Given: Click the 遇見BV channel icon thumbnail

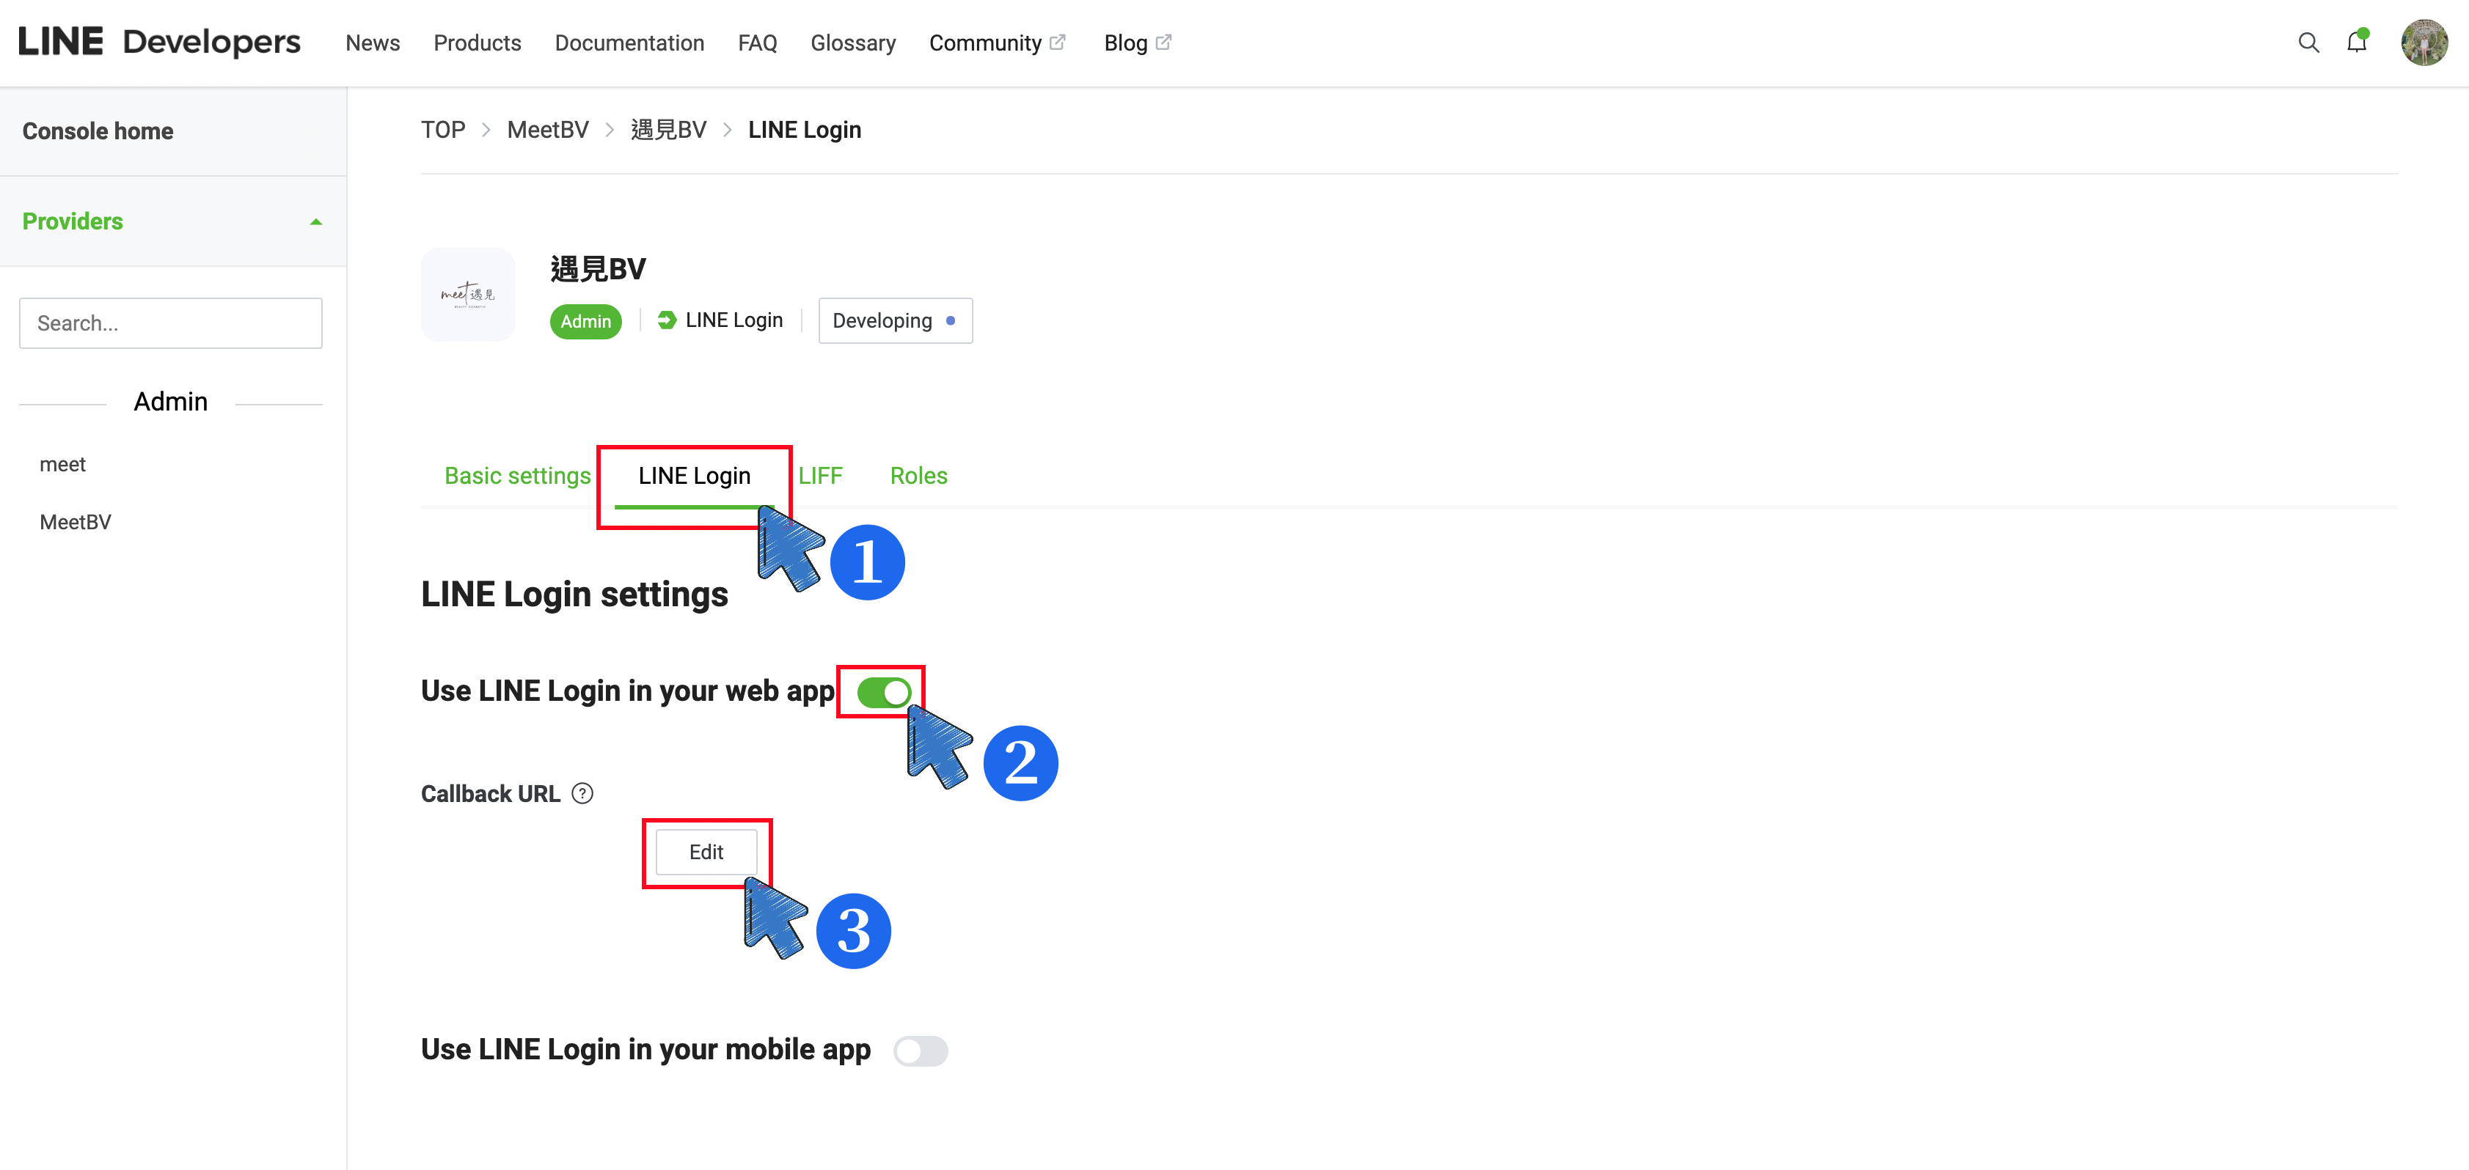Looking at the screenshot, I should tap(468, 295).
